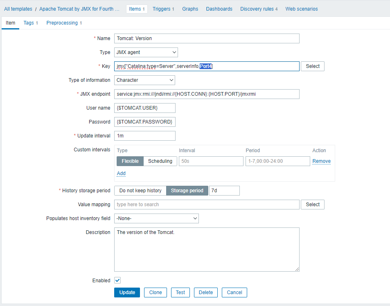Viewport: 390px width, 306px height.
Task: Choose Do not keep history option
Action: [x=140, y=191]
